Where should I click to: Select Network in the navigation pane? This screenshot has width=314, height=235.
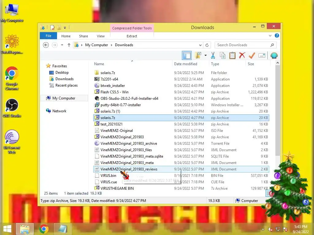click(59, 111)
